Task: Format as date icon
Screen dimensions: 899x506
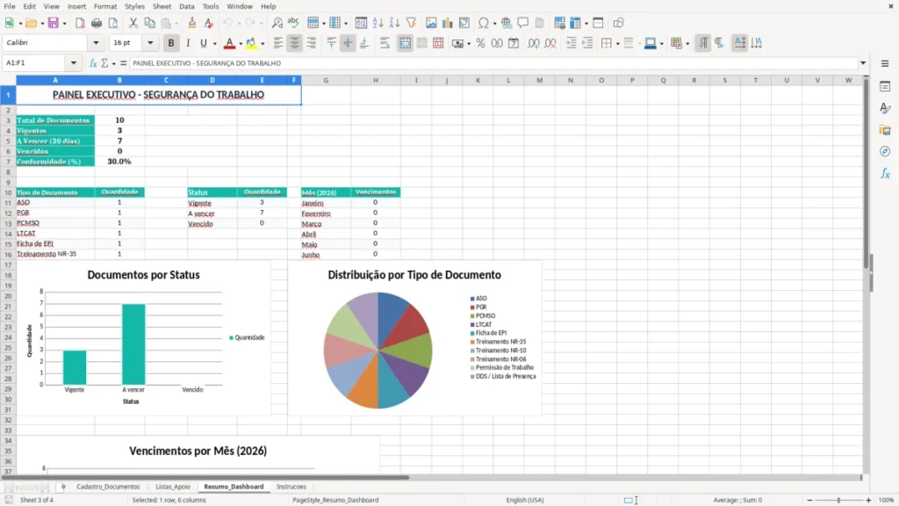Action: coord(514,43)
